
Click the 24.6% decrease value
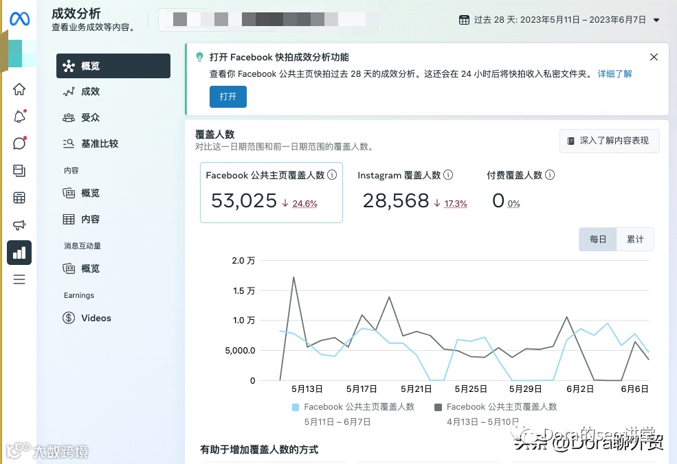tap(304, 203)
